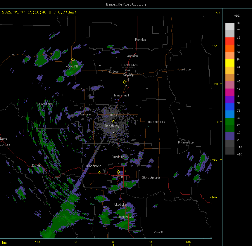Click the Base_Reflectivity title text
The width and height of the screenshot is (252, 246).
tap(126, 4)
